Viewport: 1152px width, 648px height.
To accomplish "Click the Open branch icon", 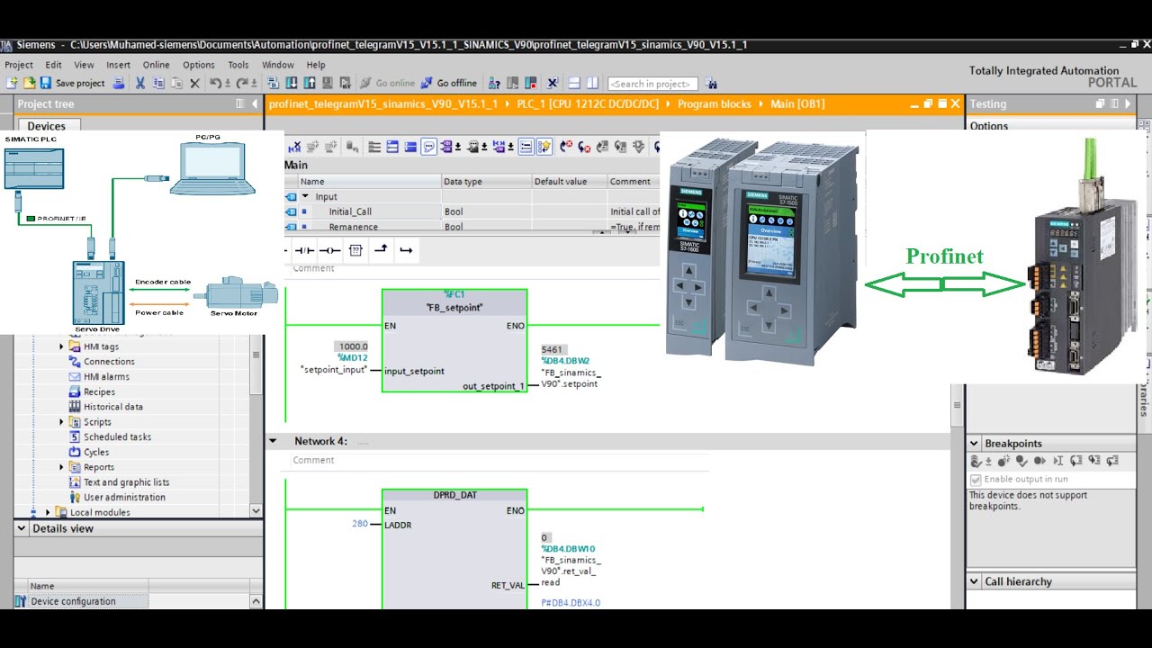I will pyautogui.click(x=381, y=250).
